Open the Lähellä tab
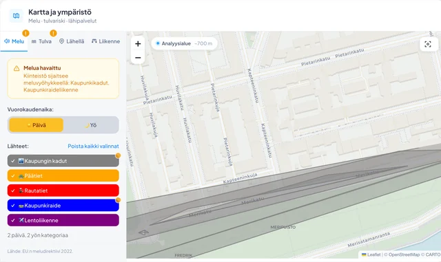Image resolution: width=441 pixels, height=262 pixels. [x=72, y=41]
